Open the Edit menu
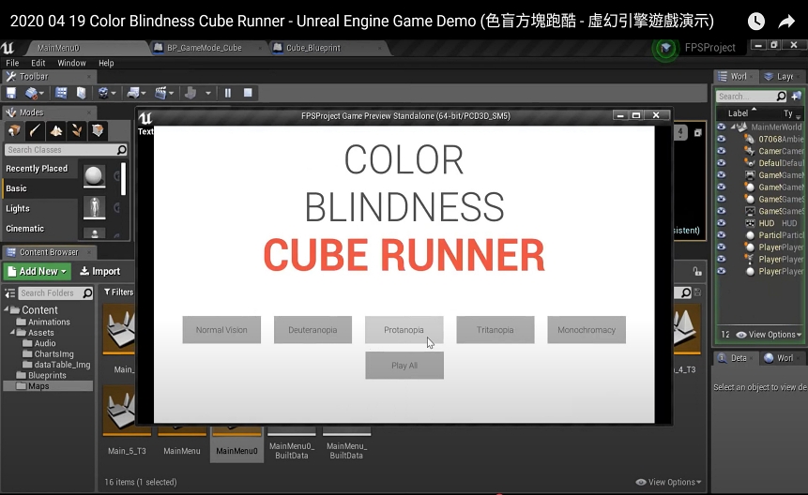Viewport: 808px width, 495px height. 38,63
